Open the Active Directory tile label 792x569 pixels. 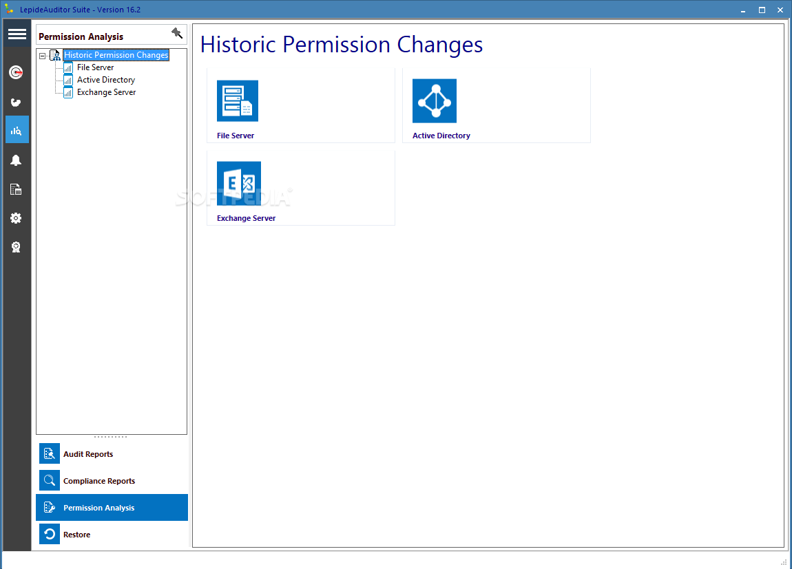click(x=441, y=136)
